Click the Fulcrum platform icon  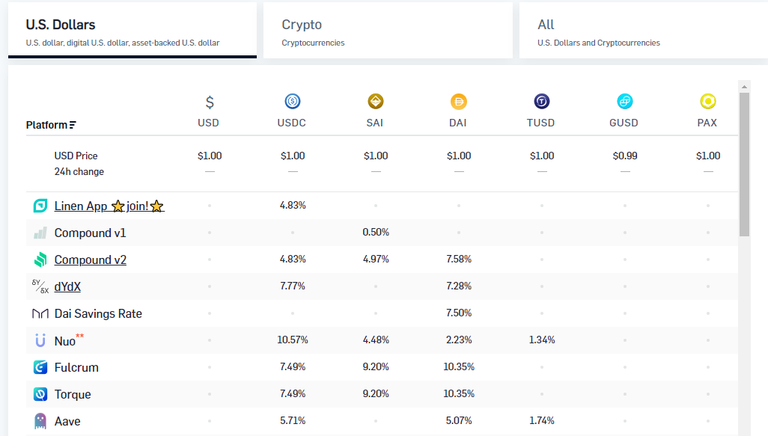pos(40,367)
